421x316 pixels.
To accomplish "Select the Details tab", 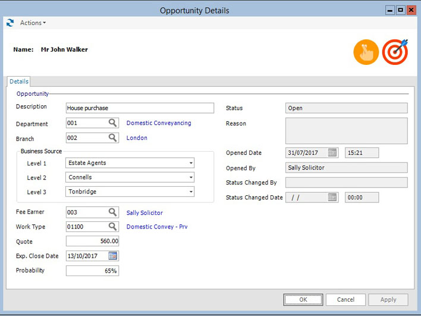I will pyautogui.click(x=18, y=82).
